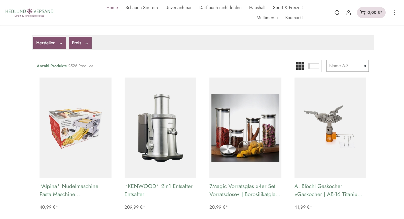Open the Name A-Z sorting dropdown

(348, 66)
